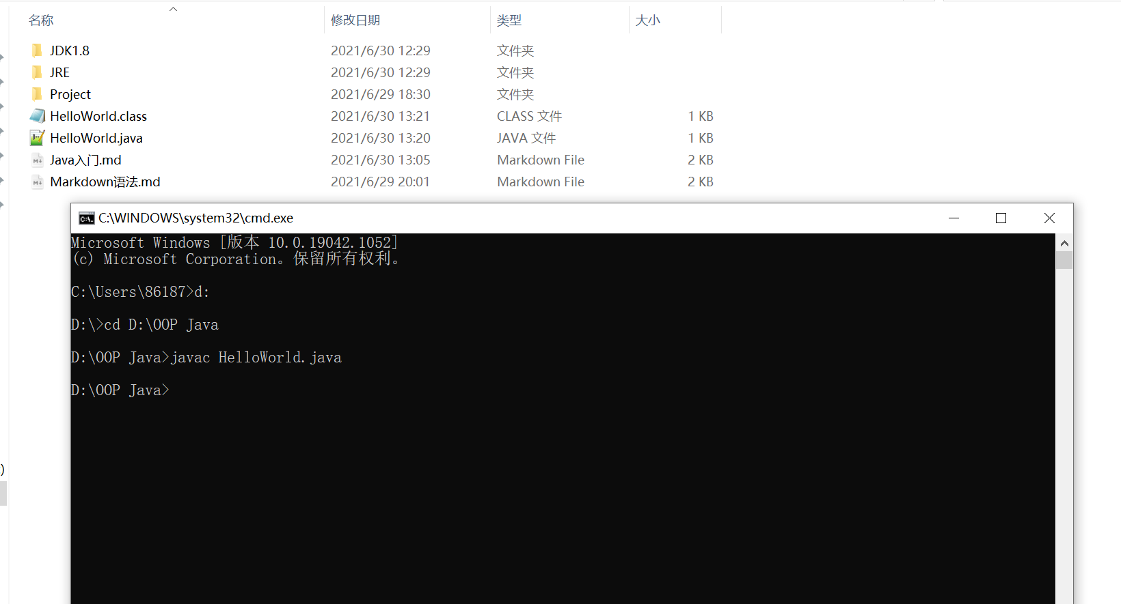Minimize the cmd.exe window

(954, 218)
